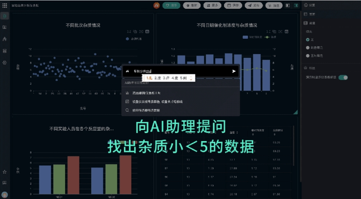Select the 无 fill radio option
Screen dimensions: 361x199
coord(308,39)
